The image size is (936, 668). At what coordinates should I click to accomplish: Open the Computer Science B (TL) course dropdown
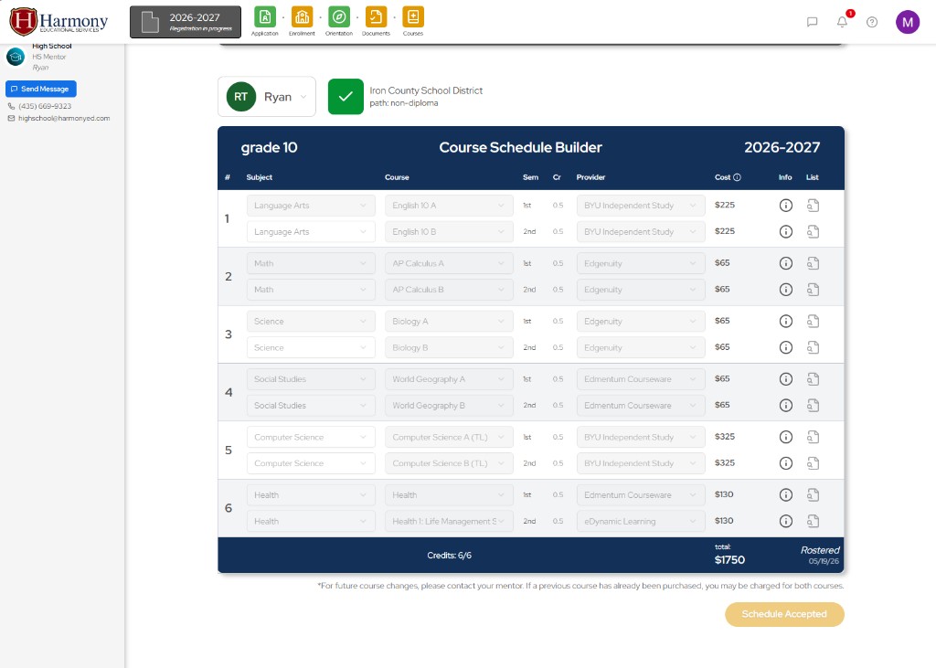(449, 463)
